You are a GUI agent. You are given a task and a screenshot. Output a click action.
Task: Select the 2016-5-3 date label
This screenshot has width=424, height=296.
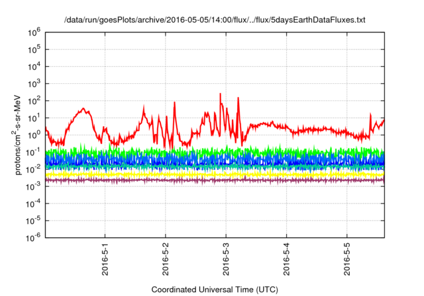click(226, 259)
